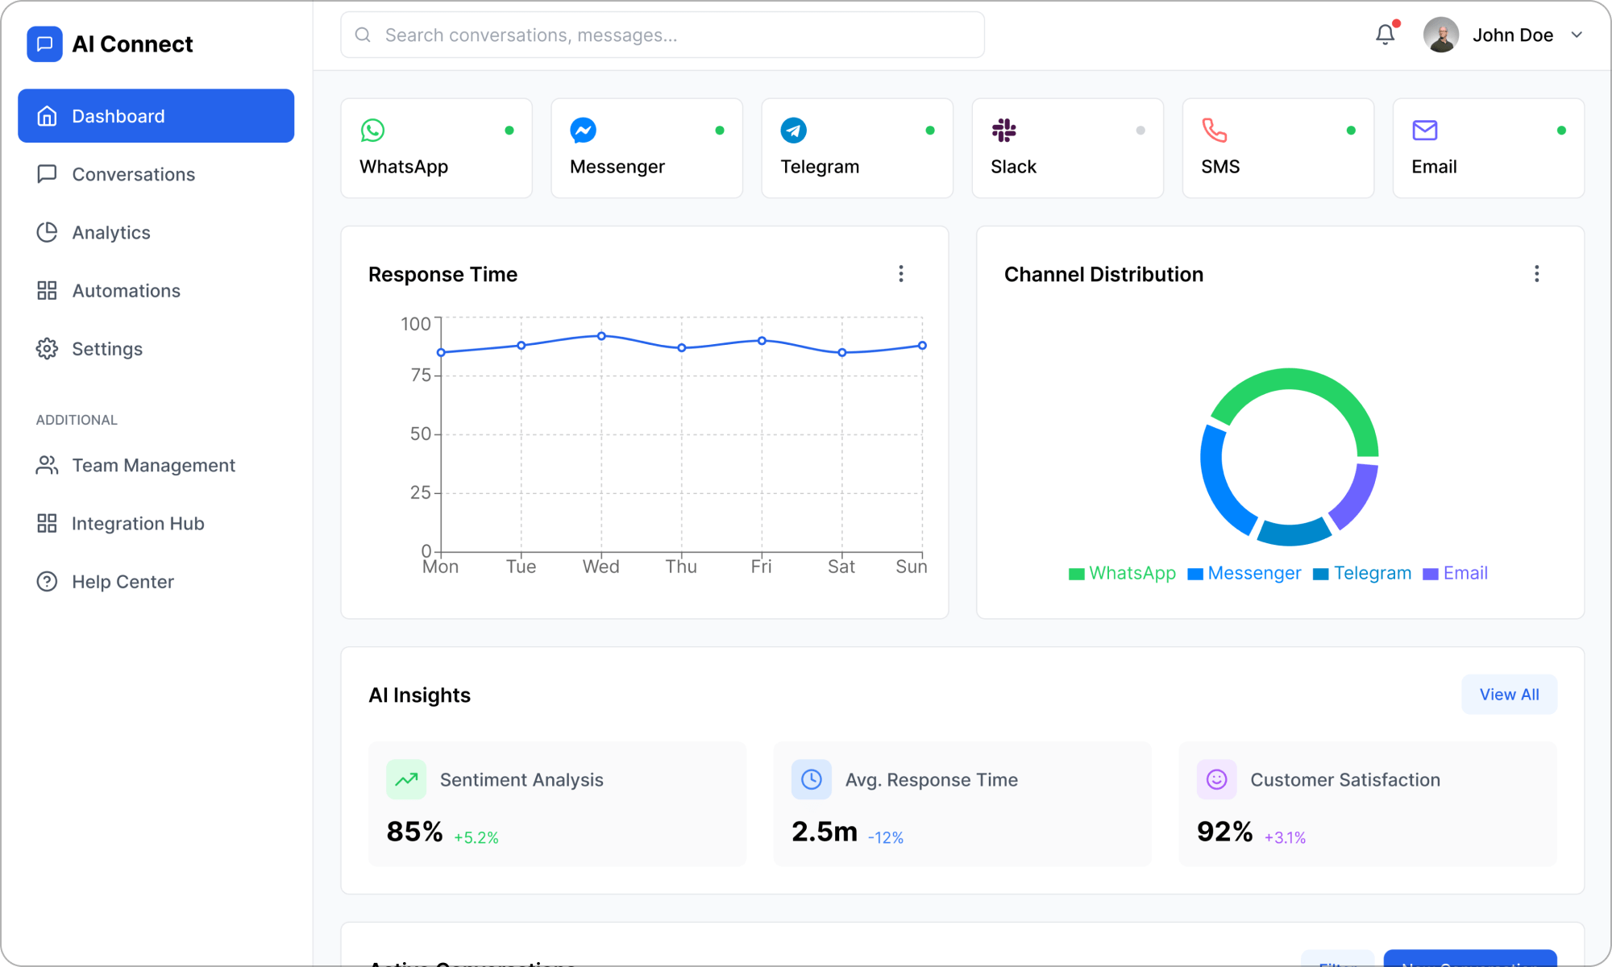
Task: Select the Sentiment Analysis trend icon
Action: (x=407, y=779)
